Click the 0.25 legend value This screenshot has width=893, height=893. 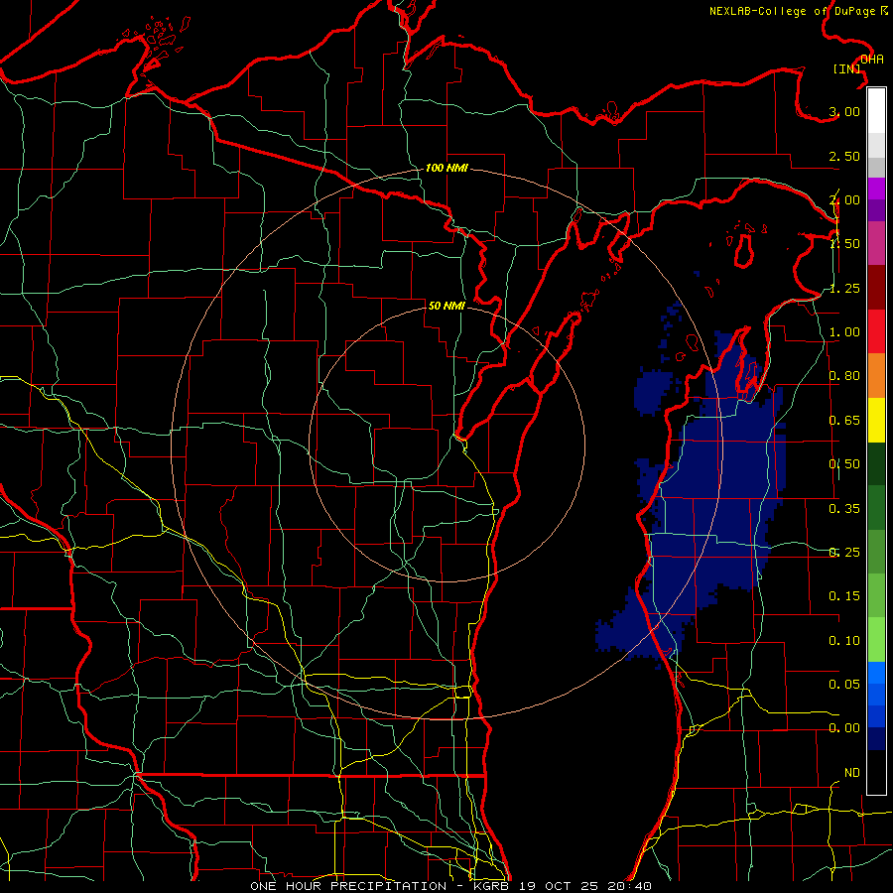click(844, 553)
